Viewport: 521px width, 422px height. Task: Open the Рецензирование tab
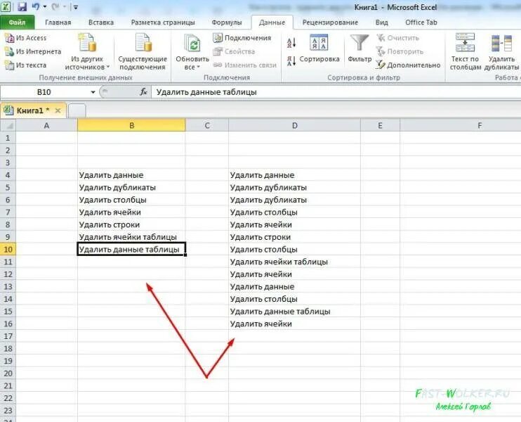click(x=330, y=23)
